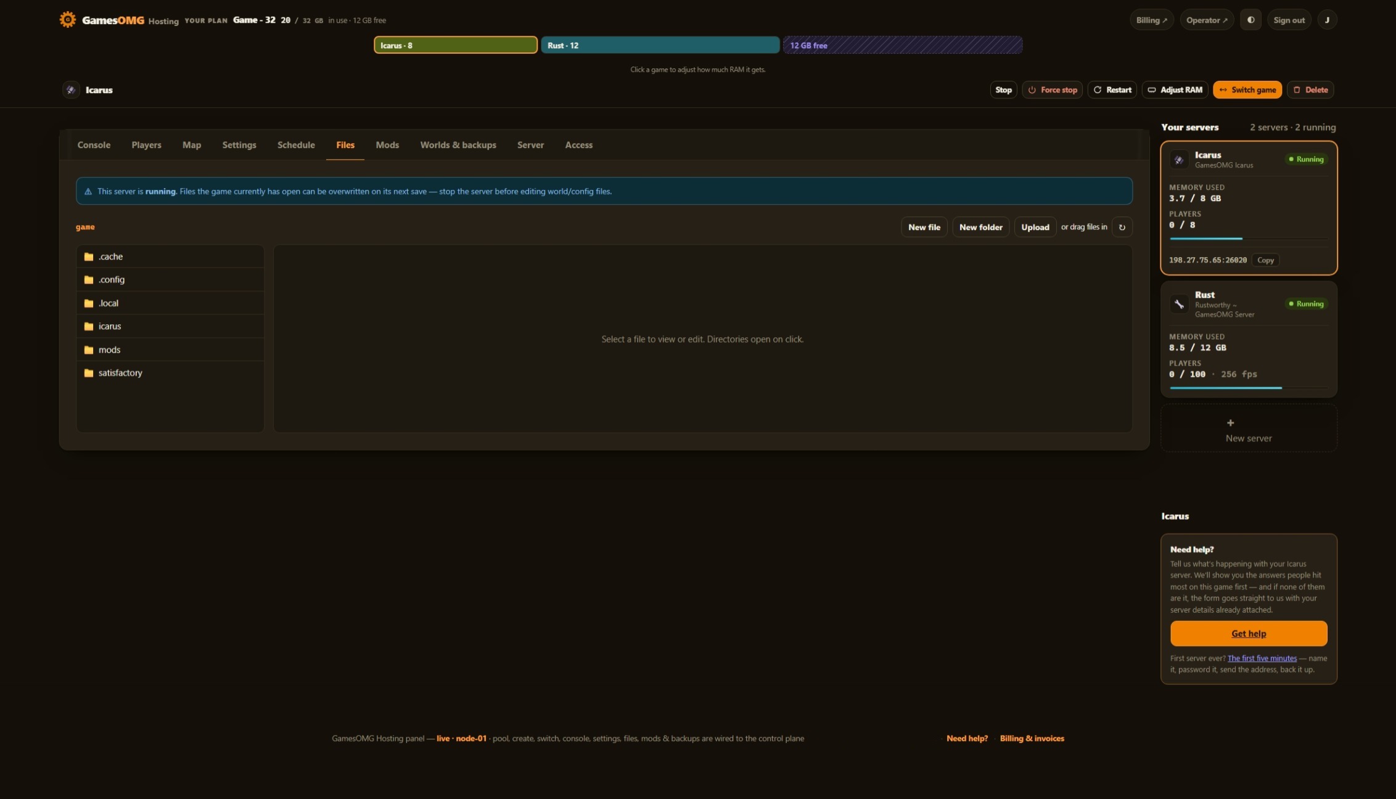Click Adjust RAM button
This screenshot has height=799, width=1396.
pos(1175,90)
